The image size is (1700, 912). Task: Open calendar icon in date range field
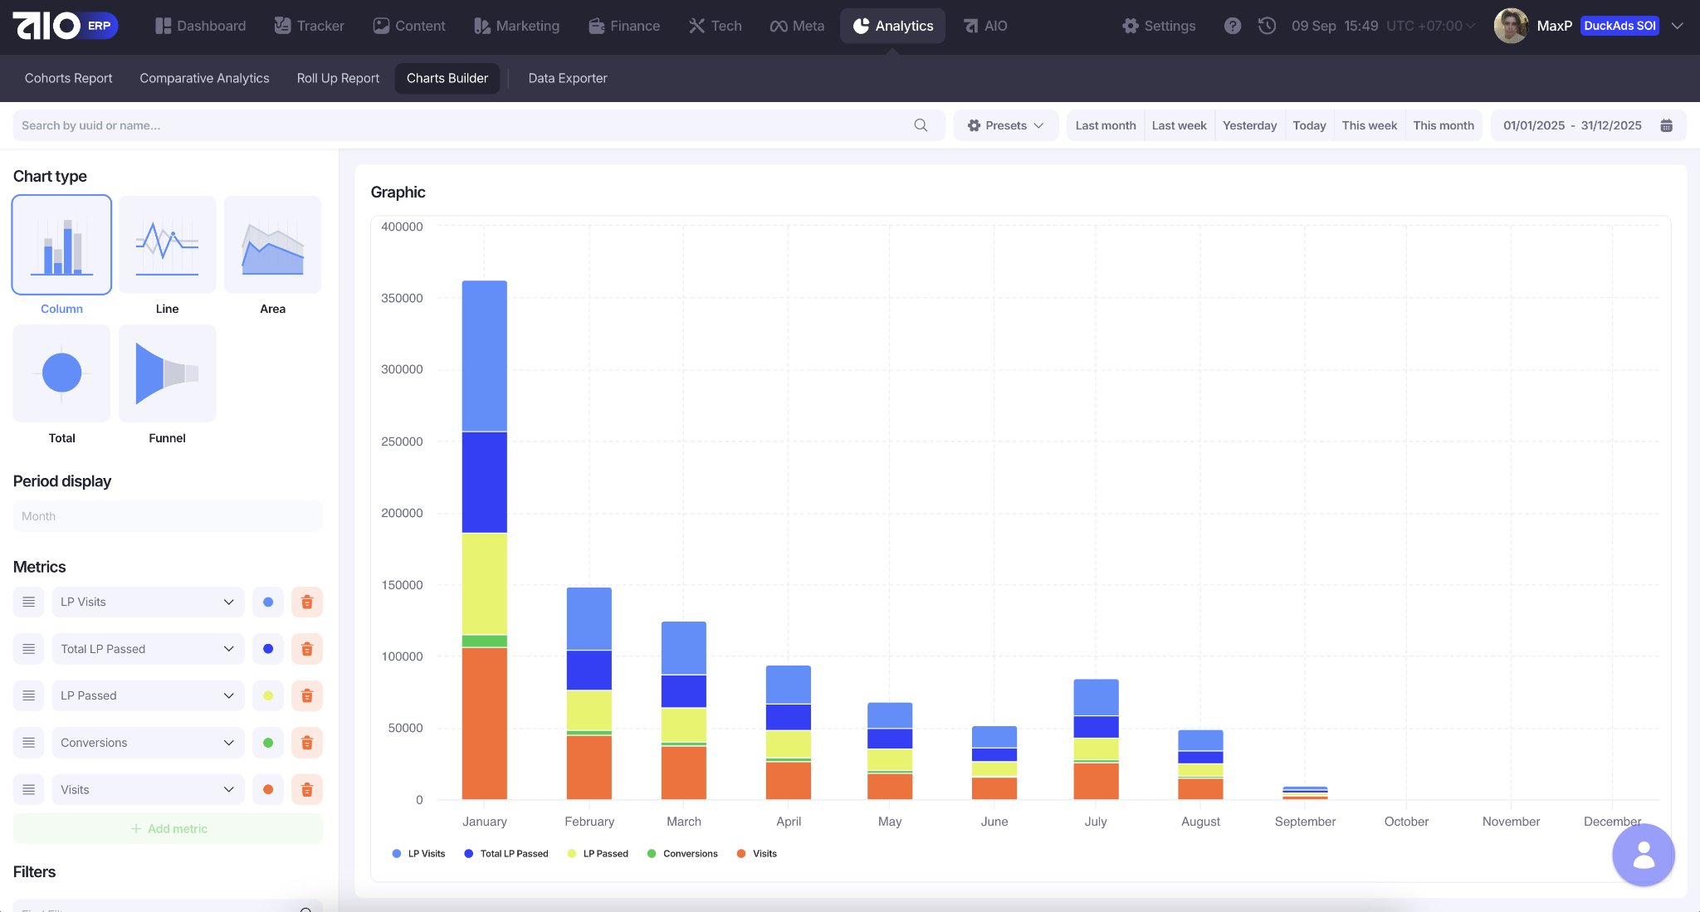tap(1666, 125)
